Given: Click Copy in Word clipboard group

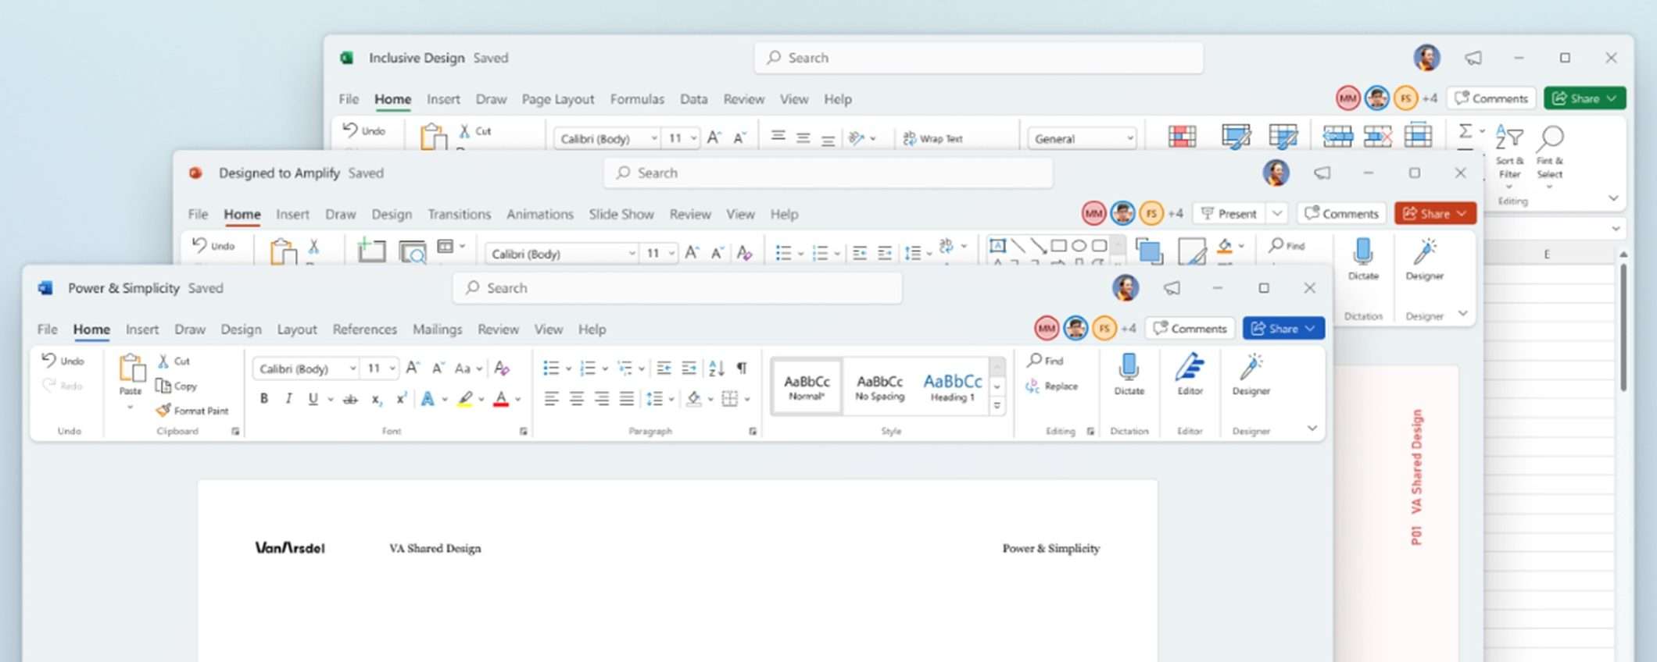Looking at the screenshot, I should 177,386.
